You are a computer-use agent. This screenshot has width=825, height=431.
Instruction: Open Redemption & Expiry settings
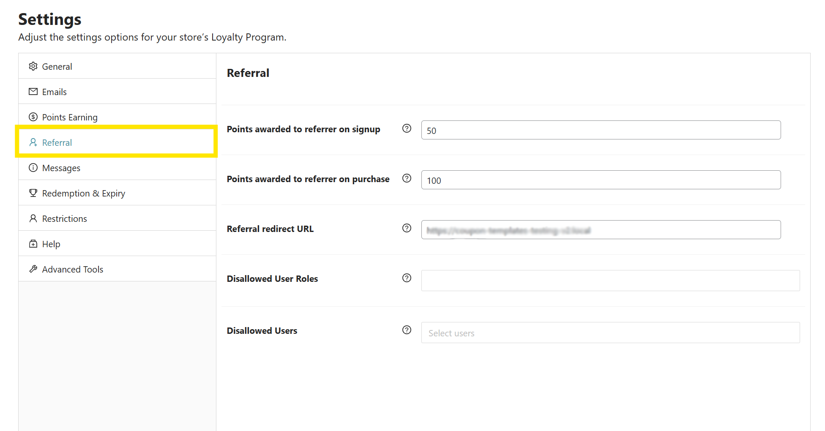click(117, 193)
